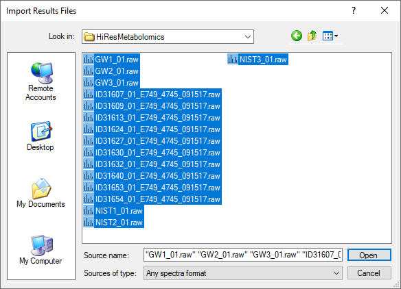Click the Source name input field
401x289 pixels.
(x=243, y=255)
